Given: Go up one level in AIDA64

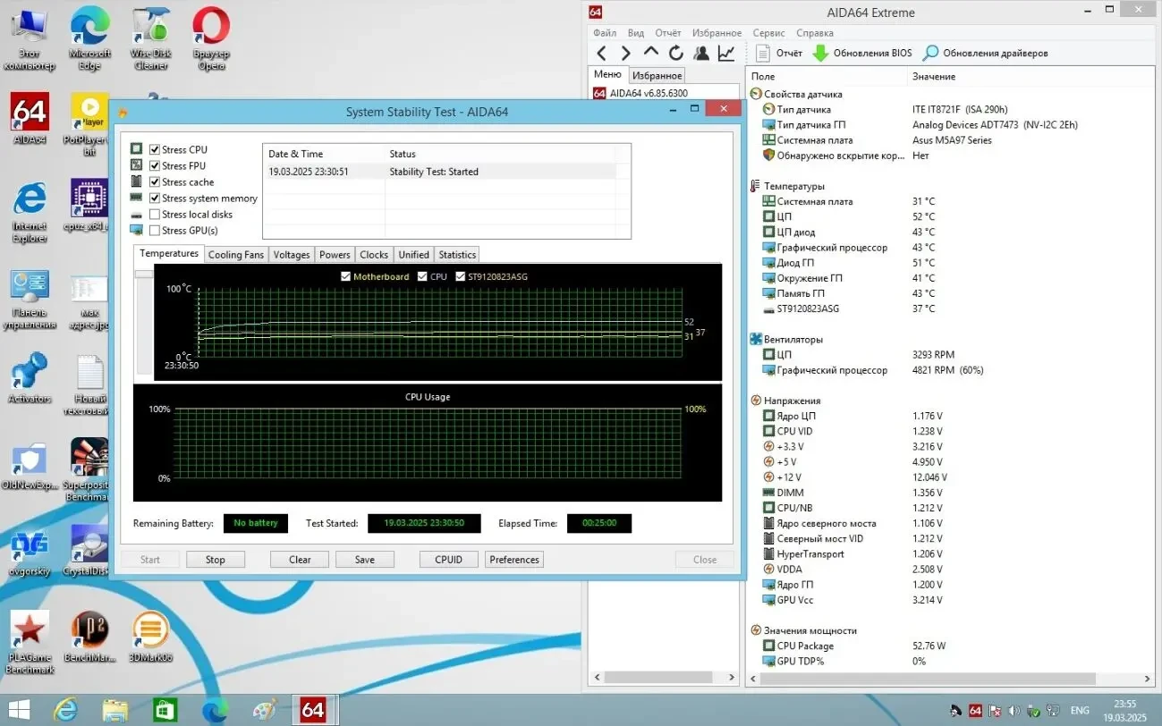Looking at the screenshot, I should [x=651, y=53].
